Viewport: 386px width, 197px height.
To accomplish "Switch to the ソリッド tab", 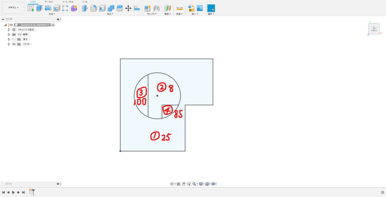I will coord(33,2).
